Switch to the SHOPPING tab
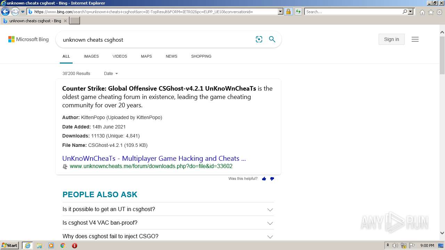This screenshot has height=250, width=445. pos(201,56)
